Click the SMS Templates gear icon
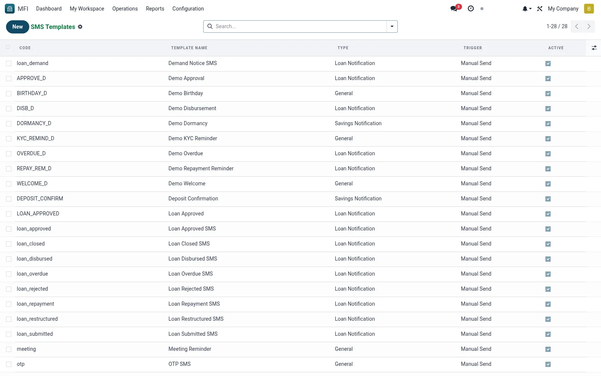 point(80,27)
